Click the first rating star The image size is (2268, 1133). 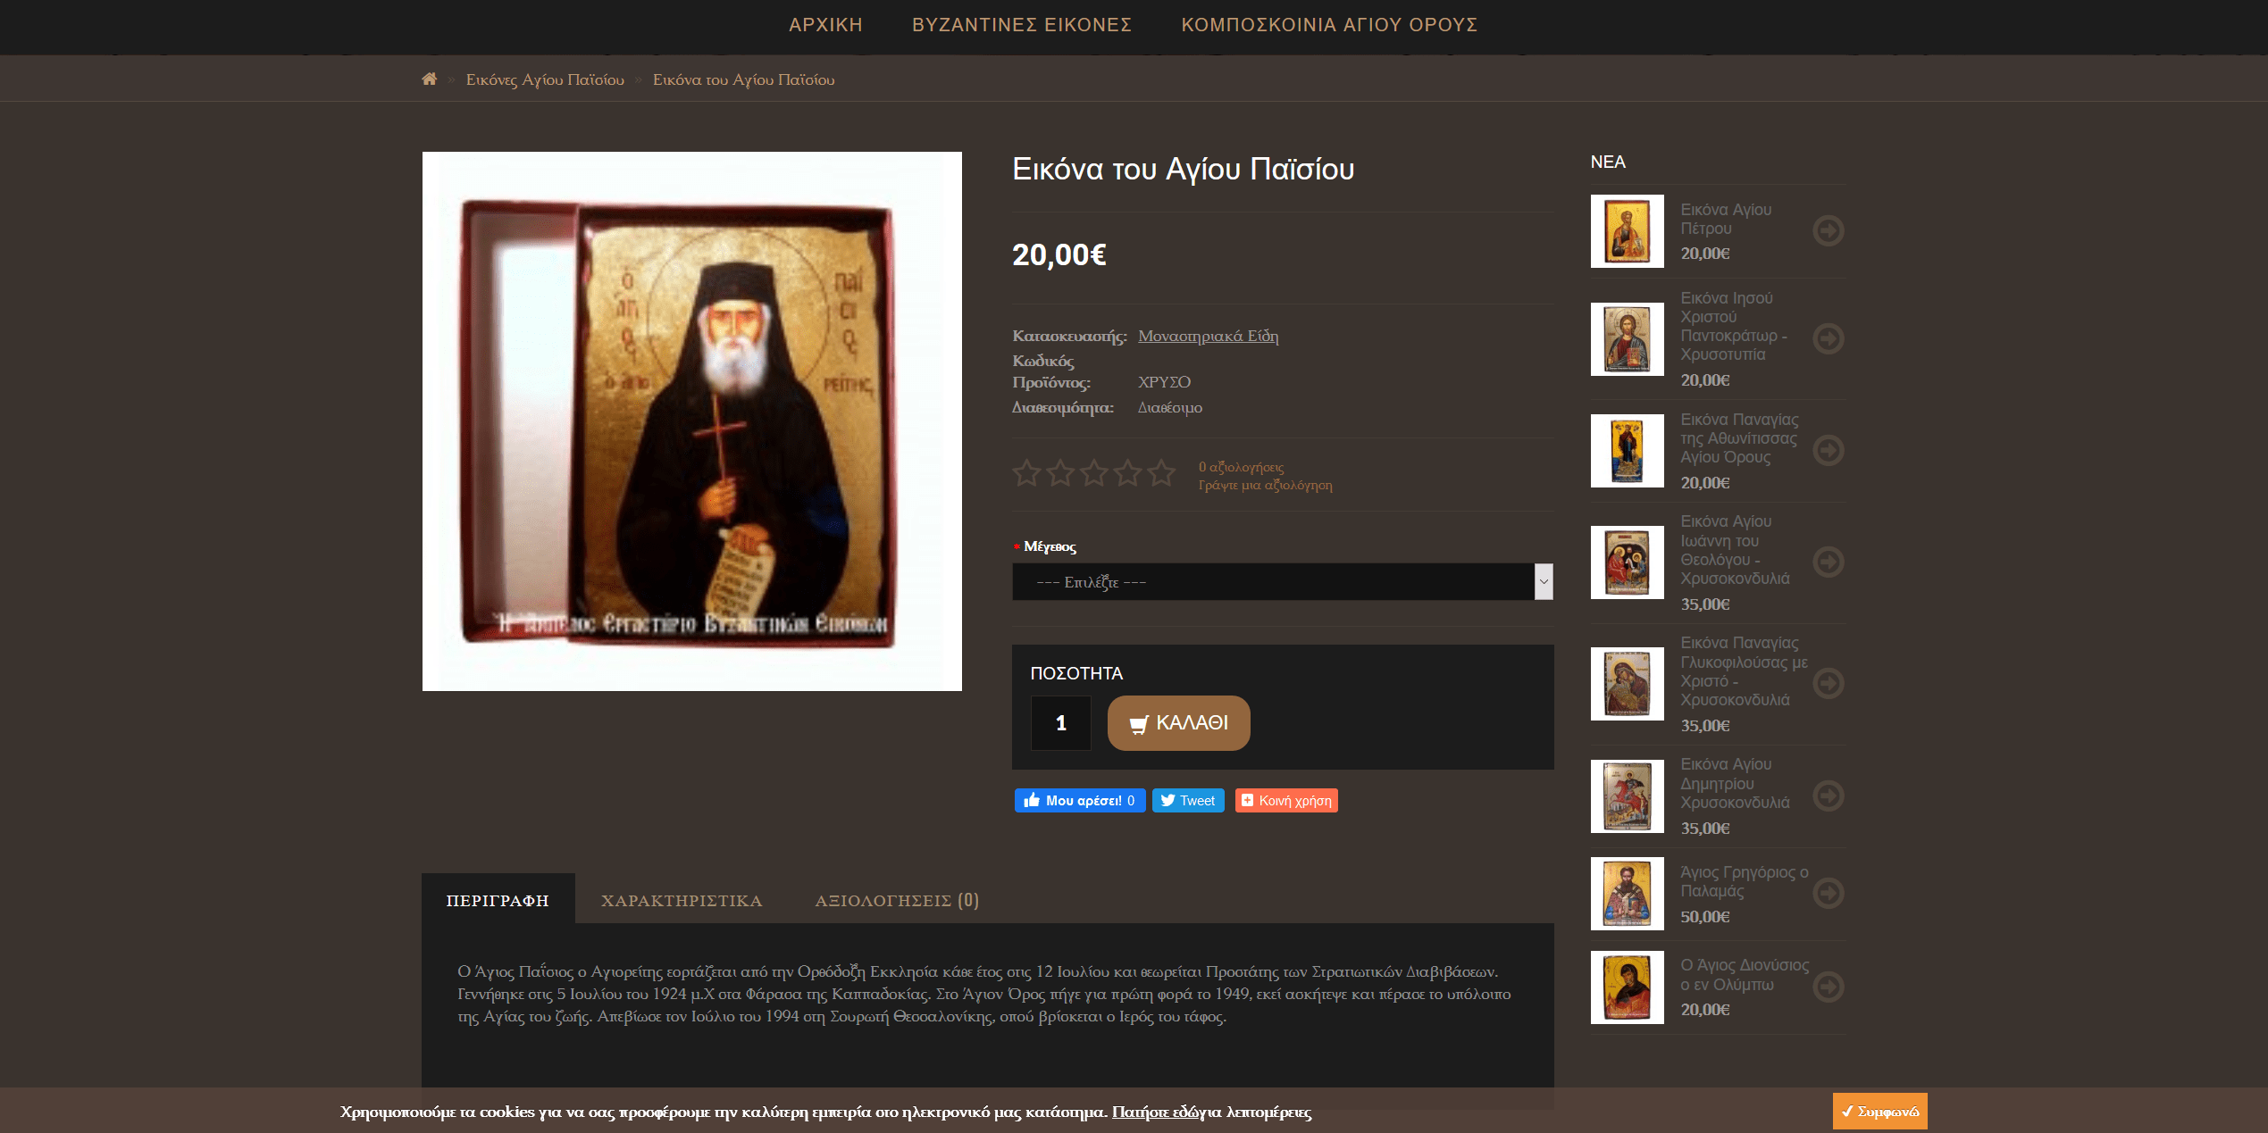(x=1027, y=472)
